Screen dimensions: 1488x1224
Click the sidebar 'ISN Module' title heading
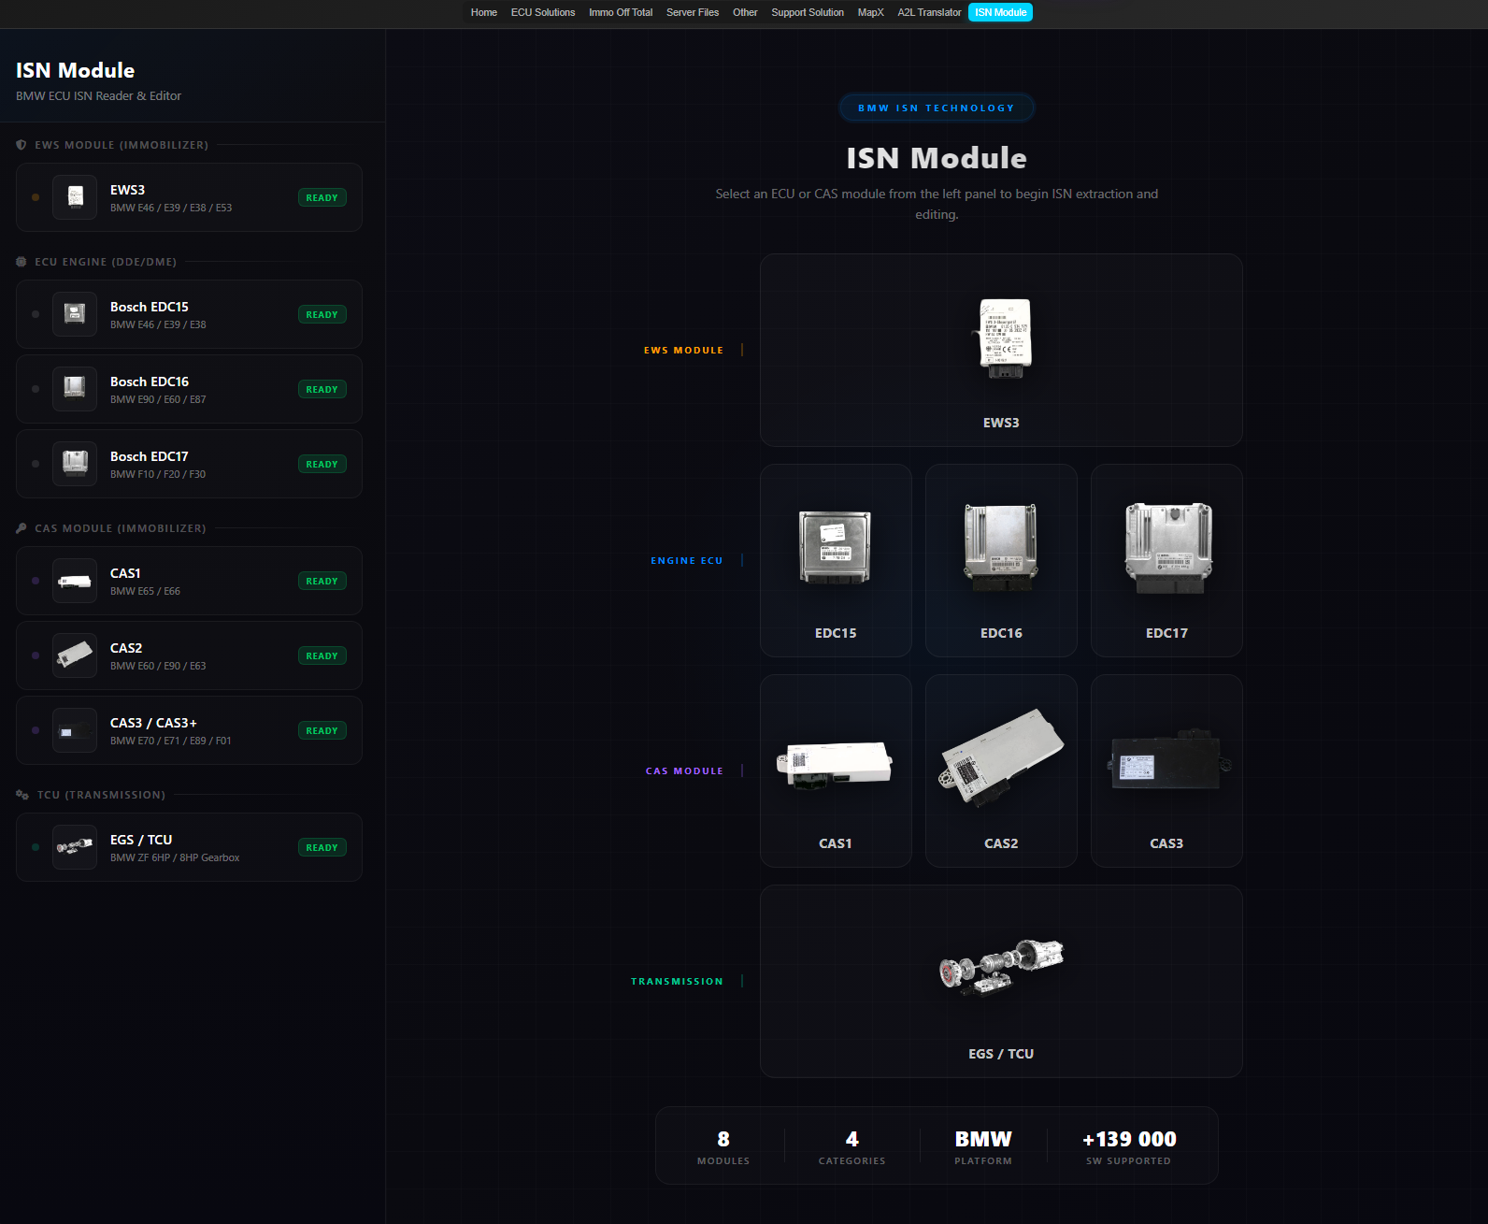coord(75,70)
